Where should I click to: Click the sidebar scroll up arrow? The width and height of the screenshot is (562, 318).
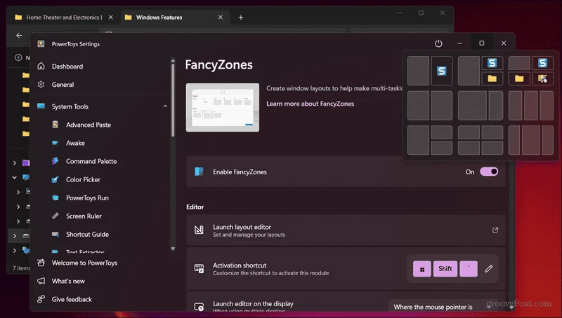click(173, 60)
